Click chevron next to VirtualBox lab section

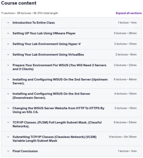point(8,55)
